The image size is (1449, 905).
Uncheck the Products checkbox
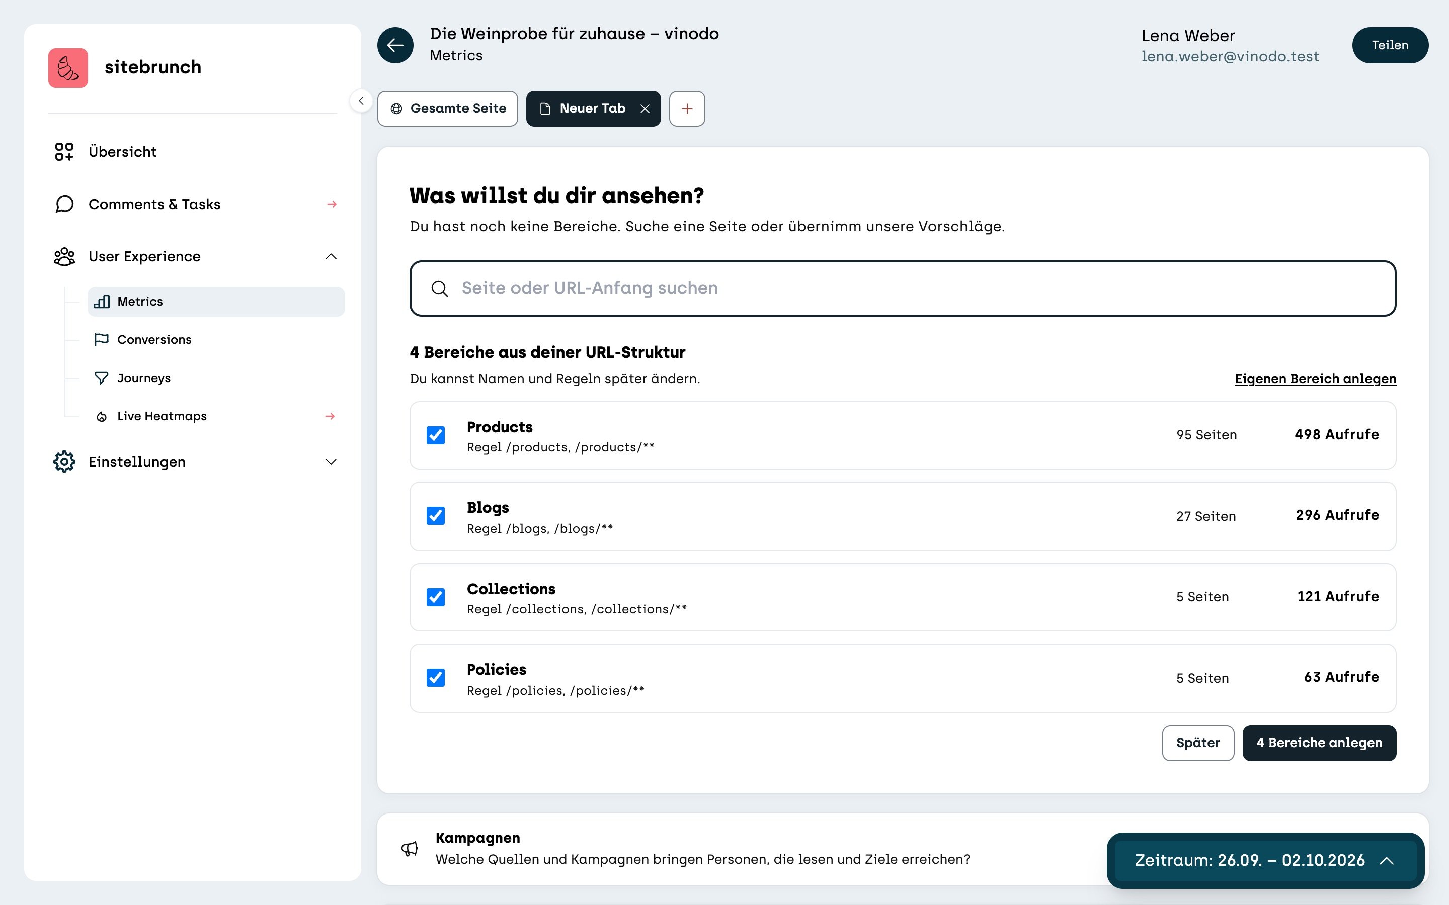(x=436, y=435)
